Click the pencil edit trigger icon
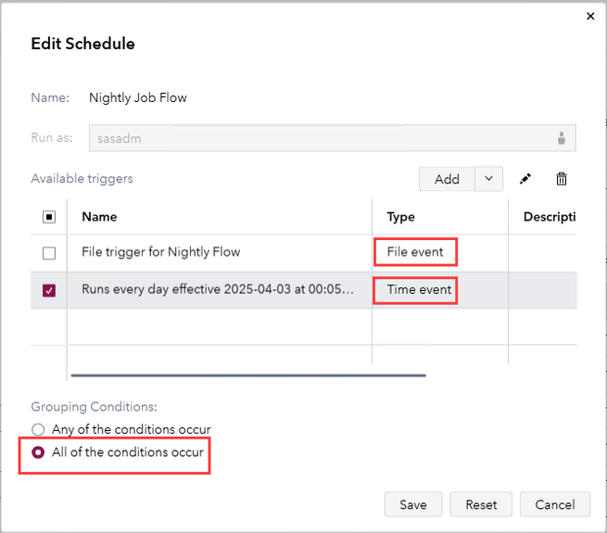The width and height of the screenshot is (607, 533). pos(526,179)
